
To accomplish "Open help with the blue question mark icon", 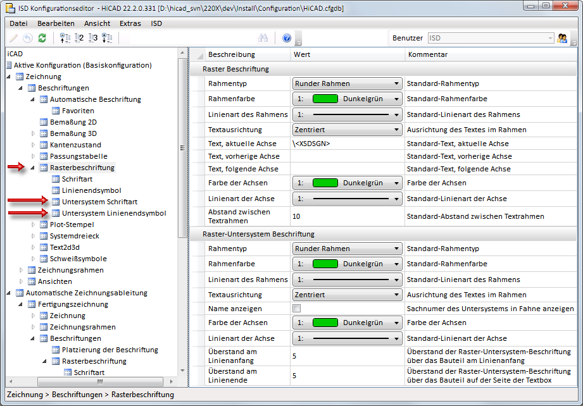I will click(x=286, y=39).
